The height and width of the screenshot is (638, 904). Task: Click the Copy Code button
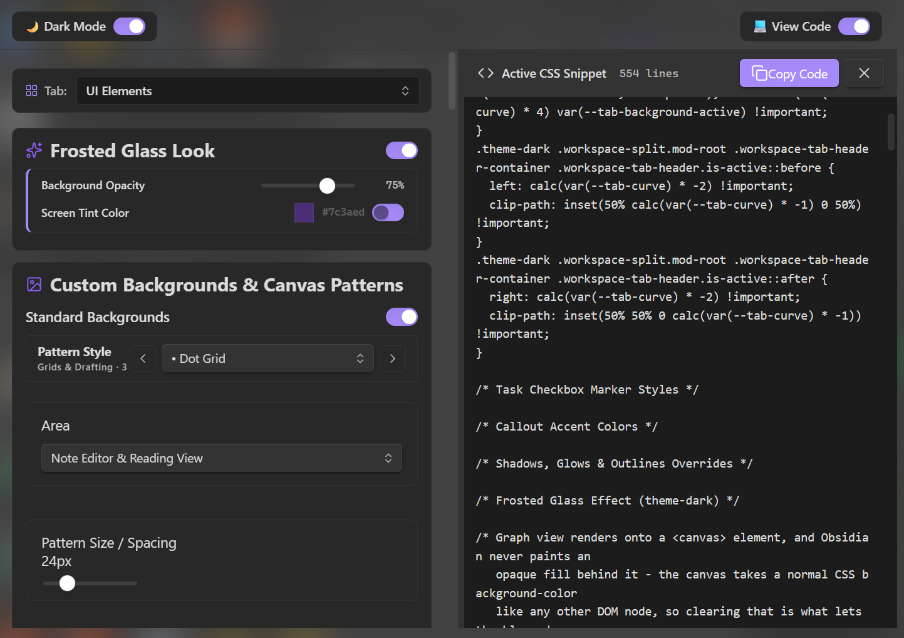pyautogui.click(x=789, y=73)
